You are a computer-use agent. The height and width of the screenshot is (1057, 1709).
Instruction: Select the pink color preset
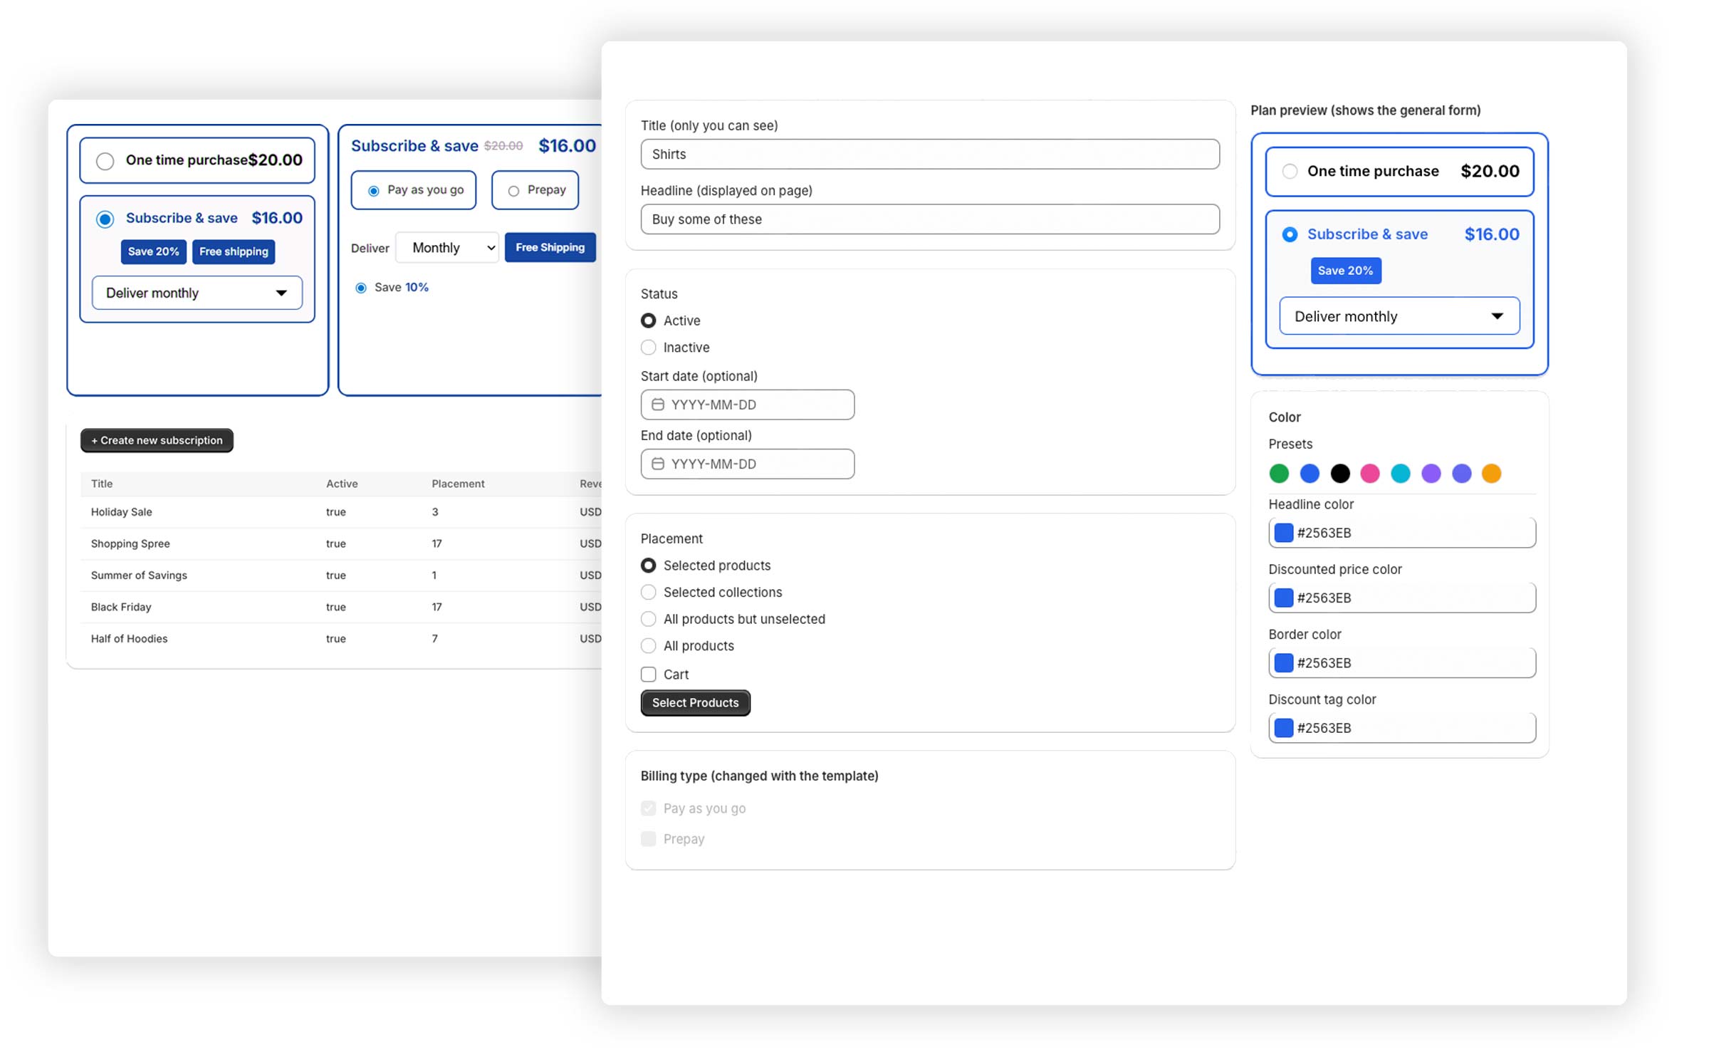[x=1370, y=474]
